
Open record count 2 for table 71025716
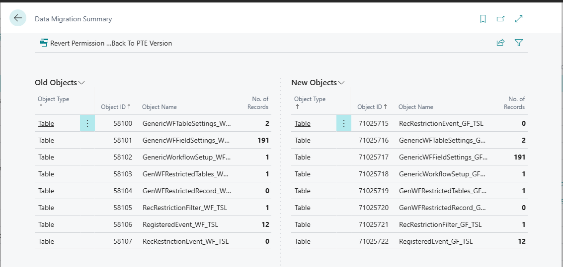click(x=524, y=140)
